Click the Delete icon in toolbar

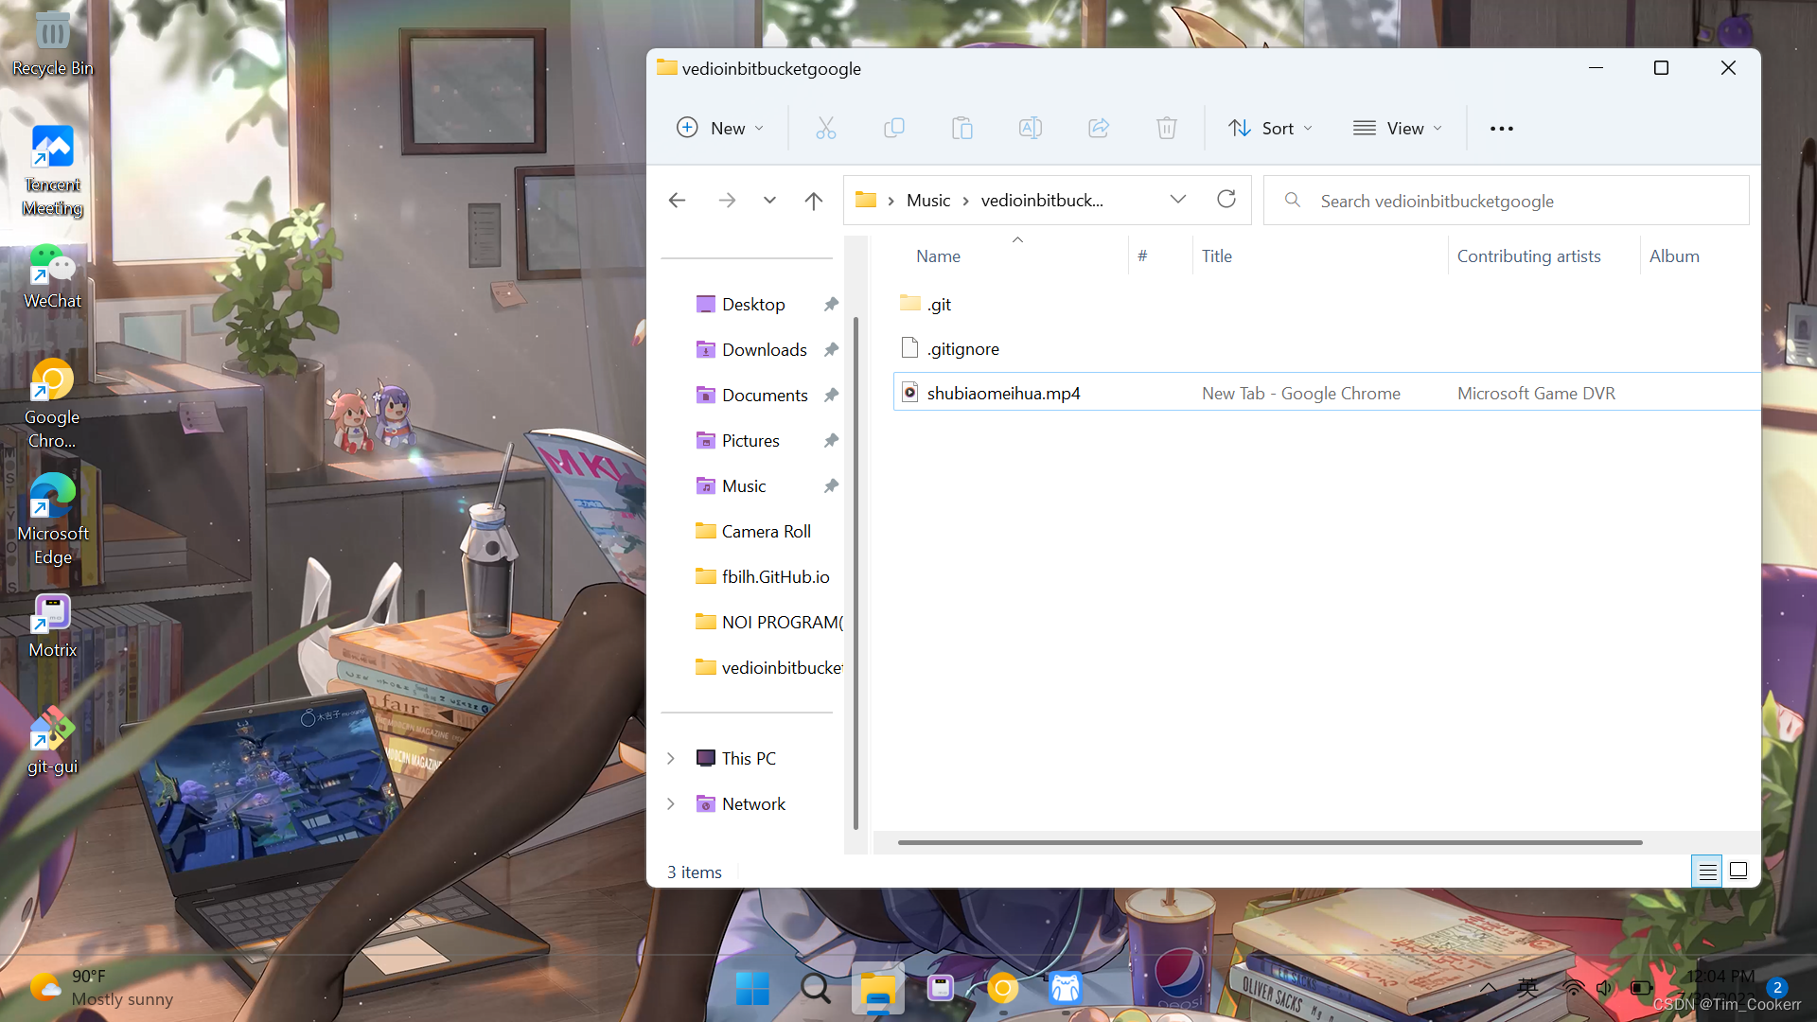1166,128
